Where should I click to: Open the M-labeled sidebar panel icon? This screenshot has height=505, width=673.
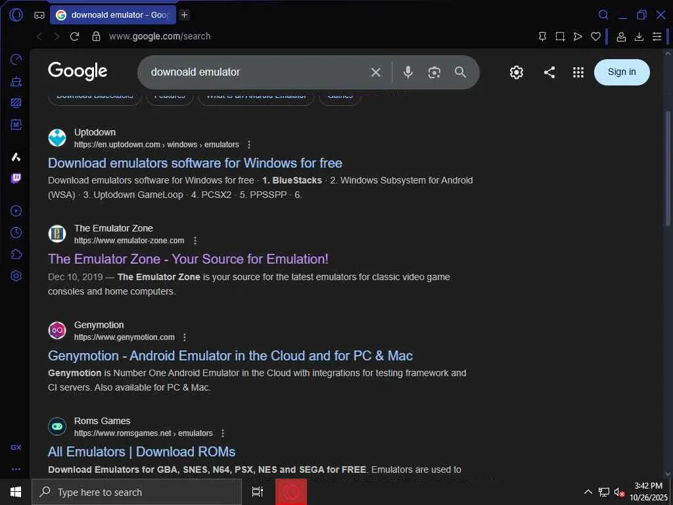pyautogui.click(x=16, y=124)
